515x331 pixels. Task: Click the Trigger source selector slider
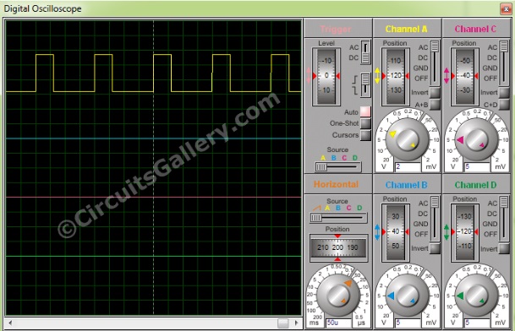click(x=338, y=167)
